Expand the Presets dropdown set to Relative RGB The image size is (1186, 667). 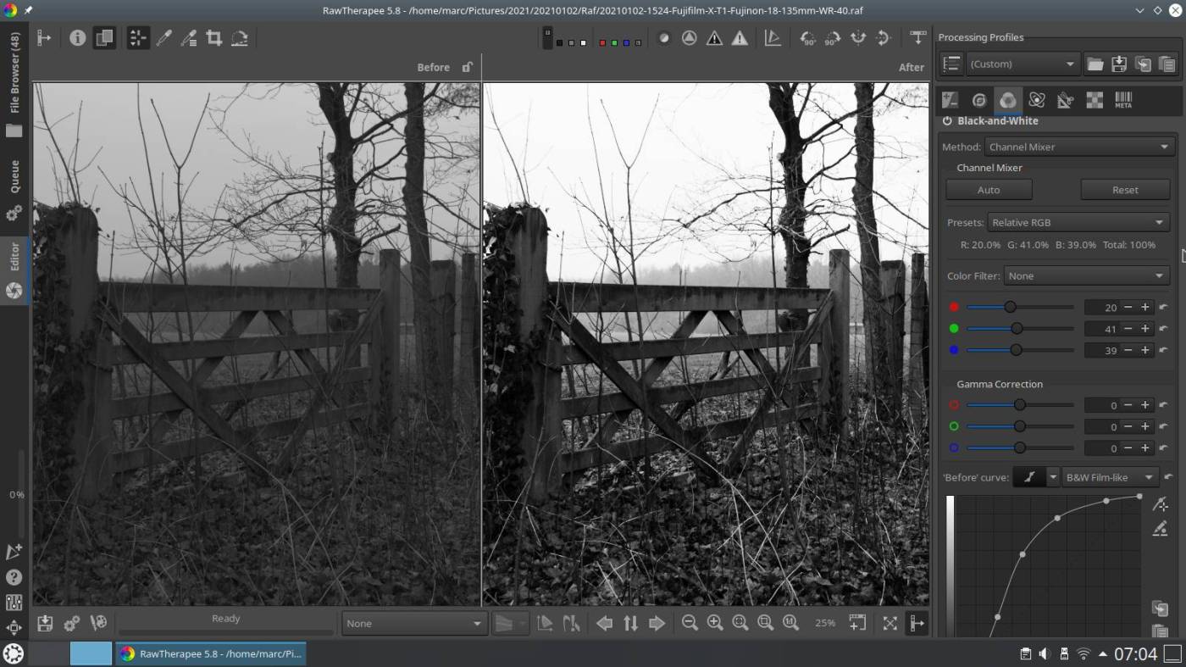pos(1078,222)
